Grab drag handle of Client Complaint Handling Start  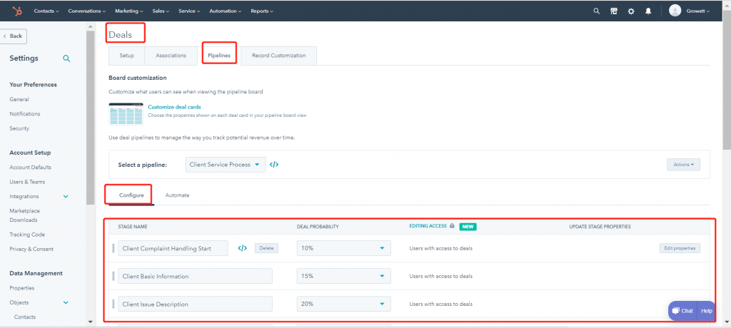pyautogui.click(x=114, y=248)
